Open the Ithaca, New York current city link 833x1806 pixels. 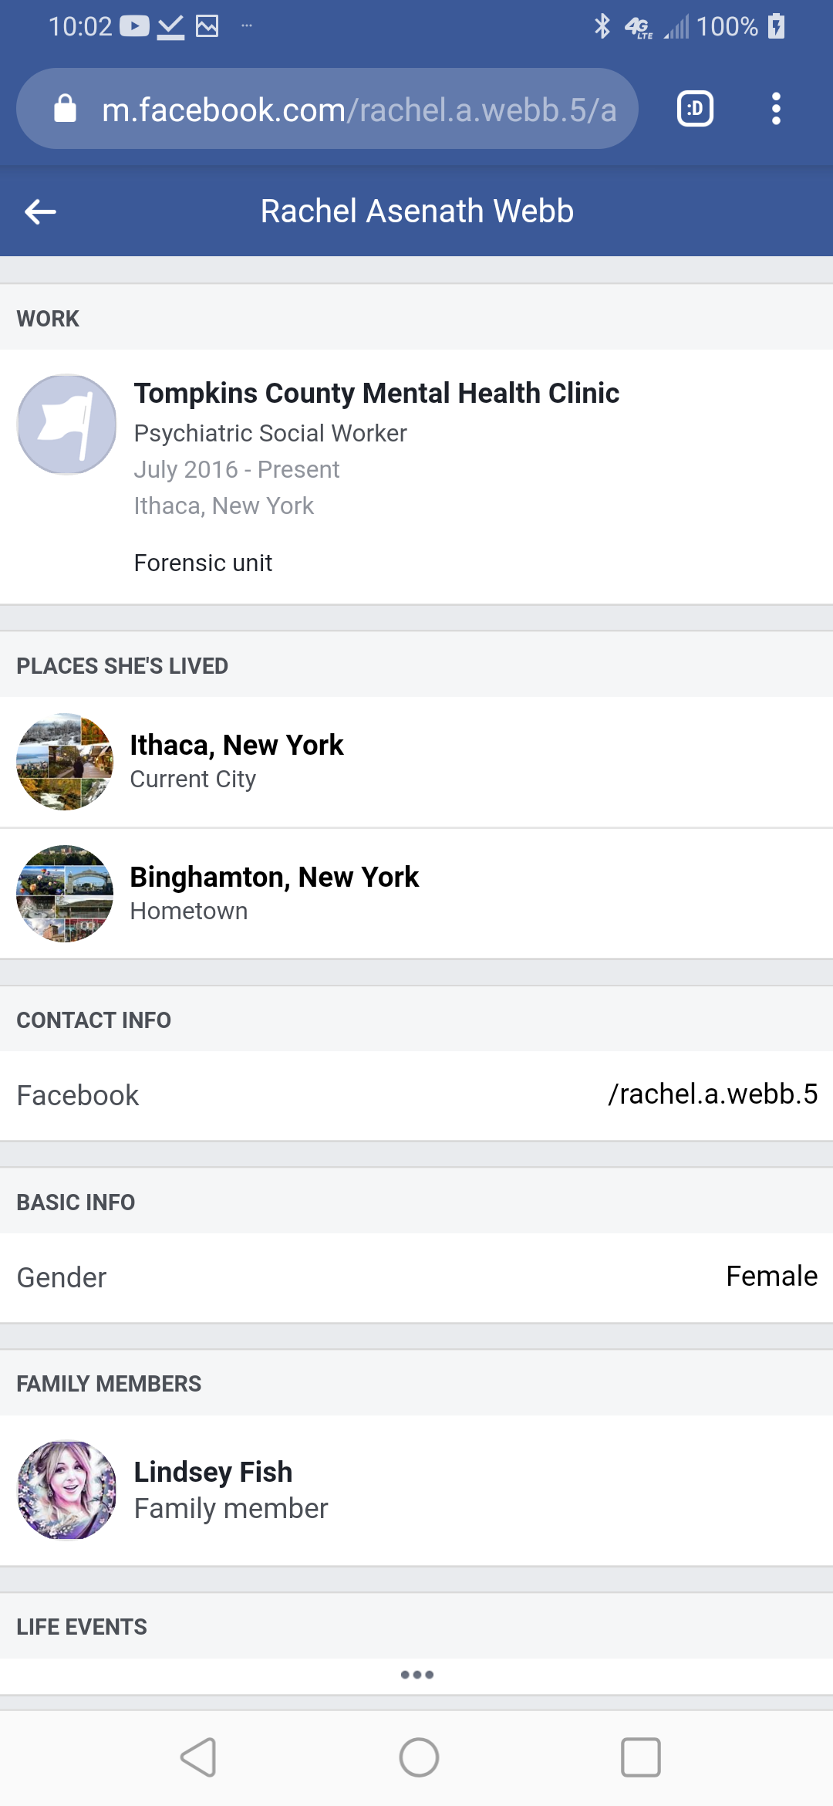(x=236, y=746)
